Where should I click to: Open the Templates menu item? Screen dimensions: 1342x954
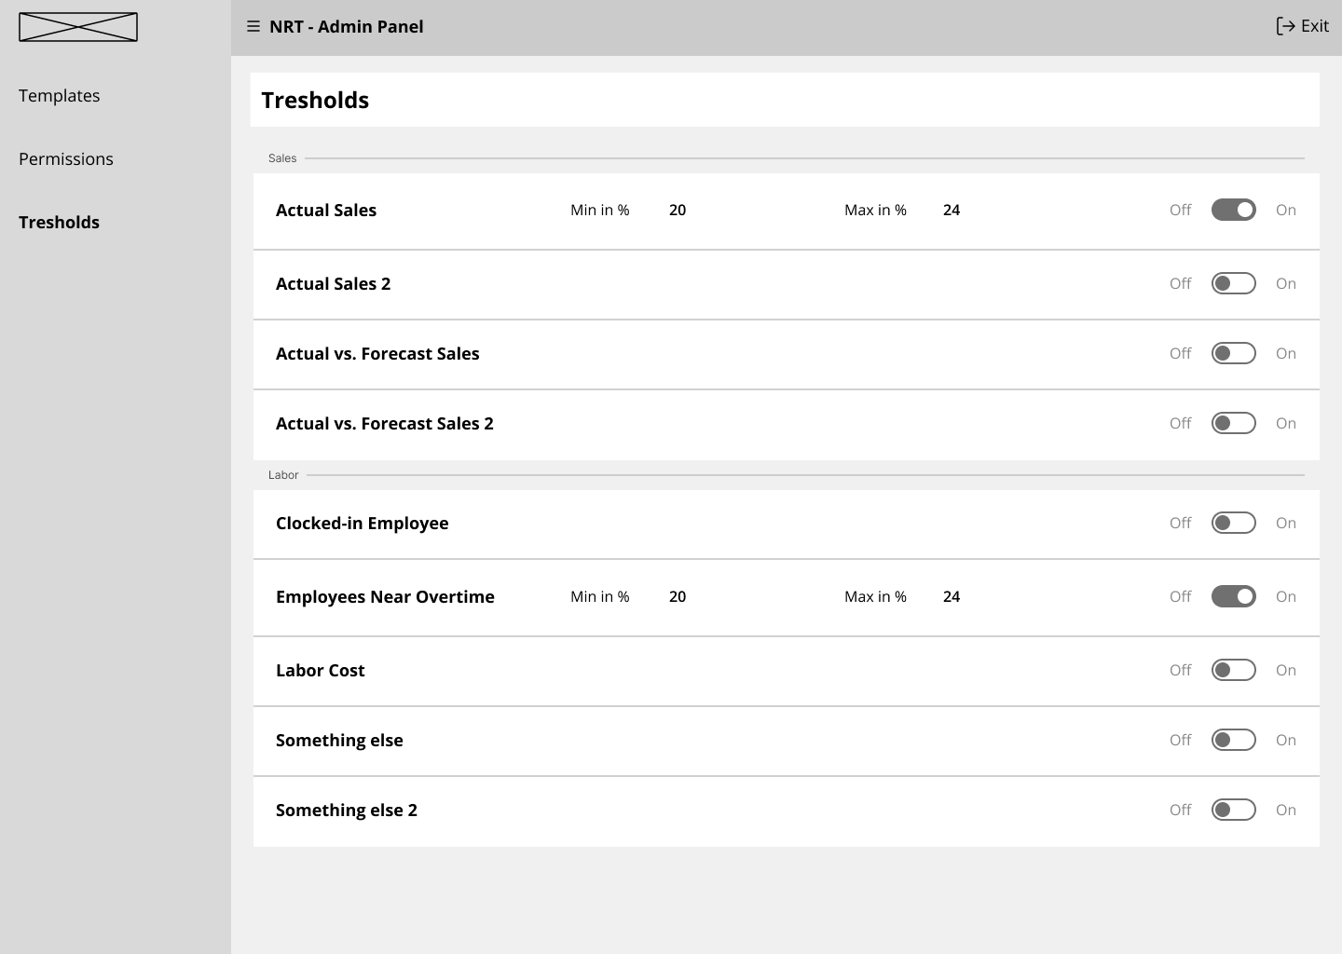tap(60, 96)
